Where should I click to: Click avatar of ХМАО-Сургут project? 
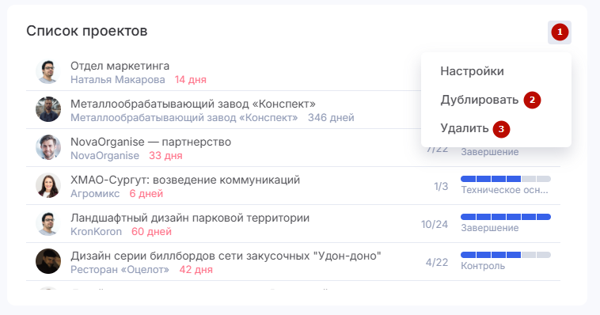point(48,185)
